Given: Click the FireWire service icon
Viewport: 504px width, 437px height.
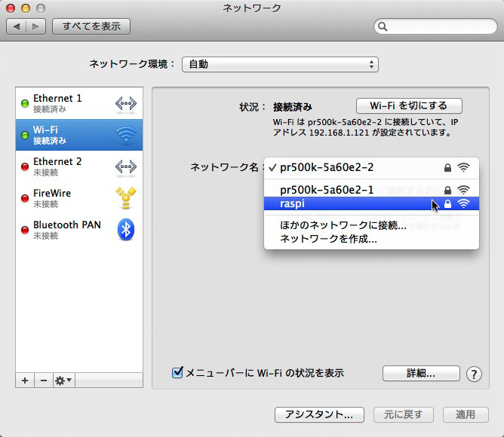Looking at the screenshot, I should (125, 198).
